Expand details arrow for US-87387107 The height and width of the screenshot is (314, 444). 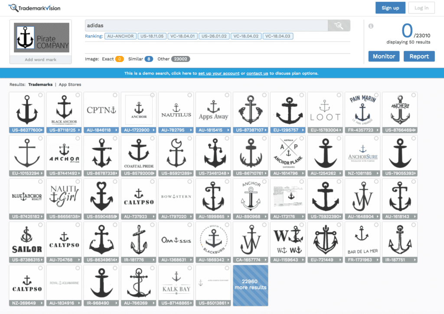click(266, 130)
